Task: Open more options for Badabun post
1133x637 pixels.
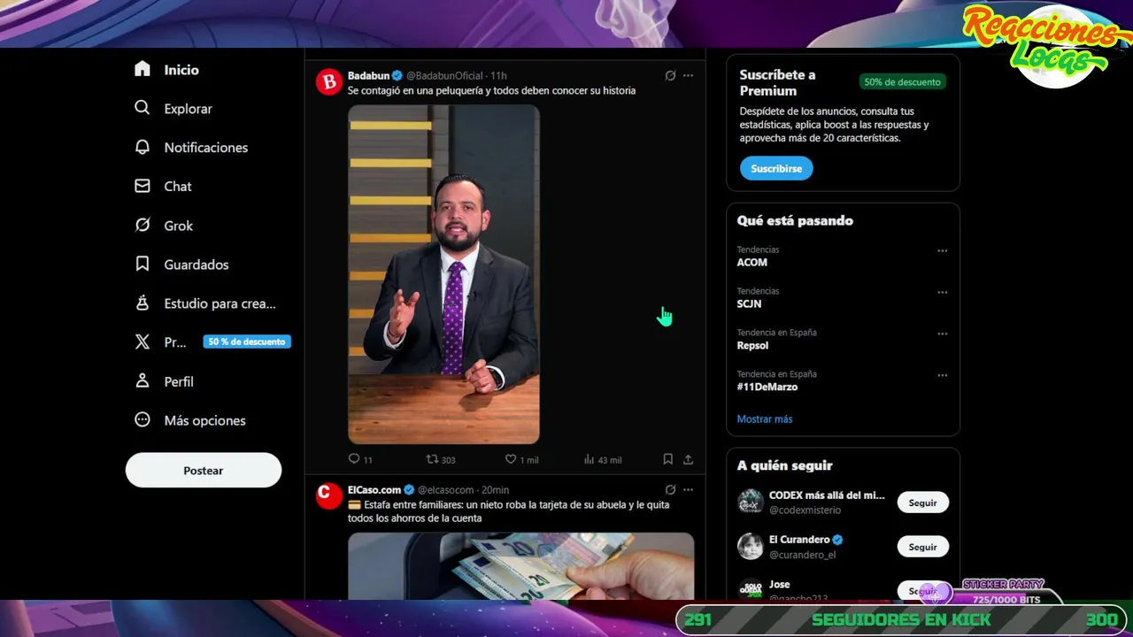Action: tap(688, 76)
